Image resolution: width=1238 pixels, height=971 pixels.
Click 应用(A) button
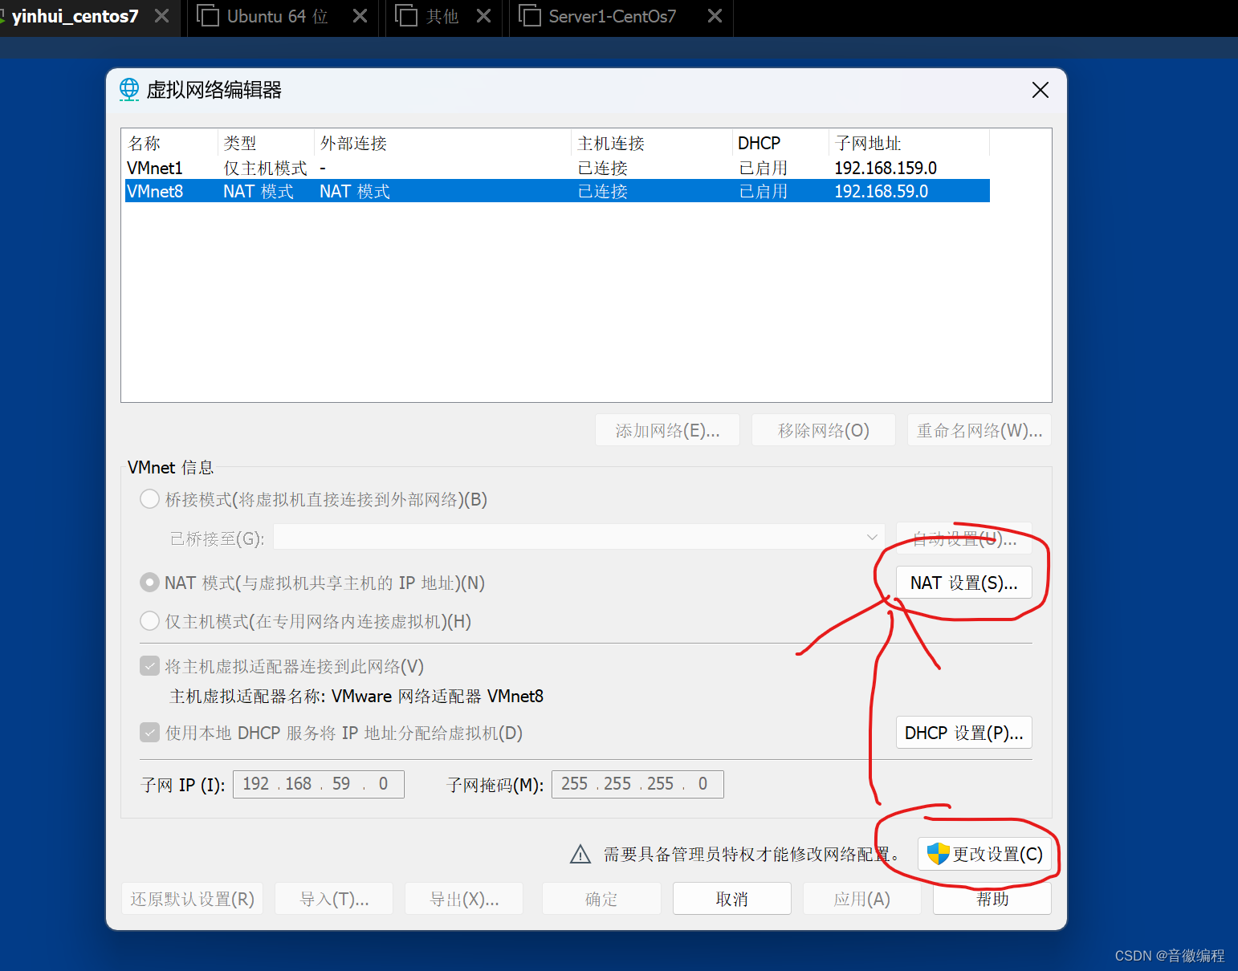tap(862, 899)
